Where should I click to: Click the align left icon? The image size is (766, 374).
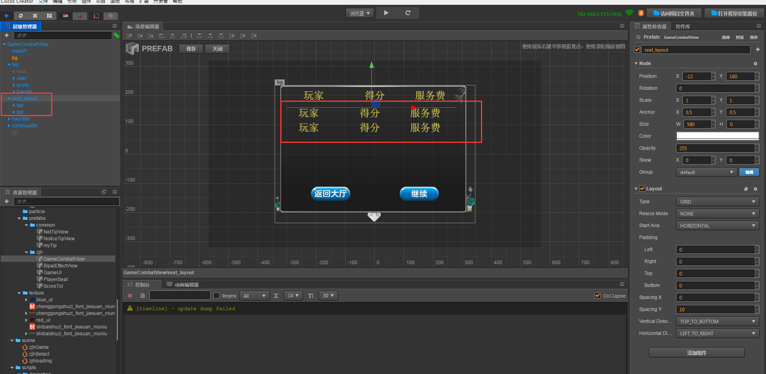(162, 36)
